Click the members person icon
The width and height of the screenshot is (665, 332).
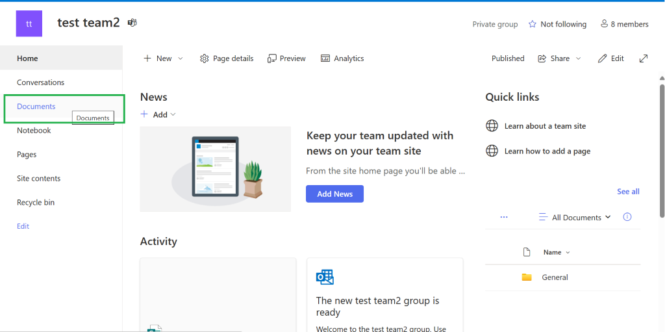(605, 24)
